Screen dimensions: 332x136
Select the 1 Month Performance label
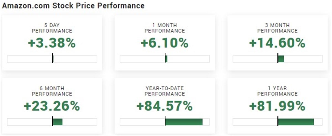(165, 28)
